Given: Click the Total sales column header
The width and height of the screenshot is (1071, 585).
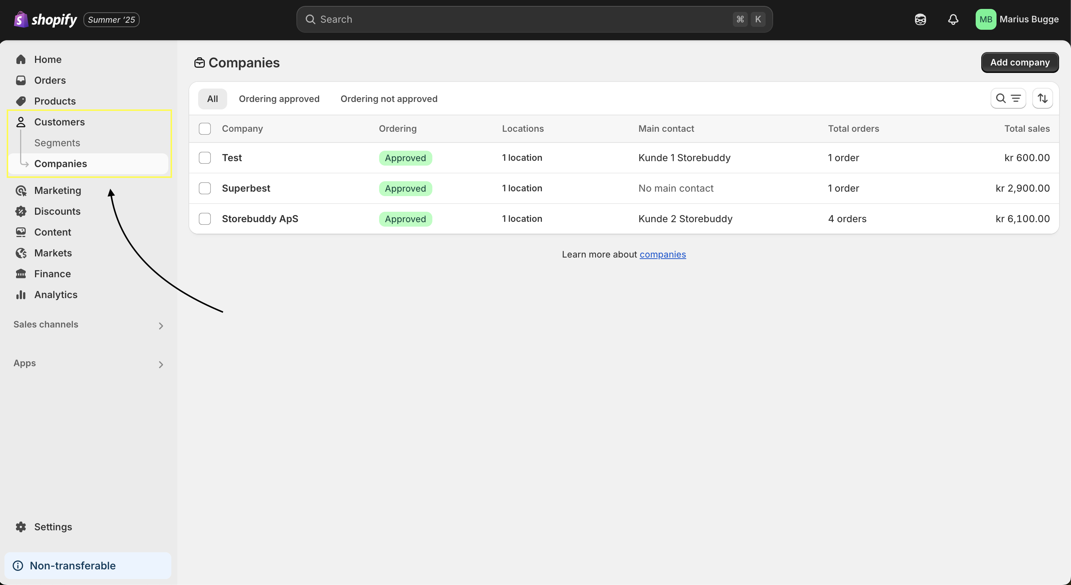Looking at the screenshot, I should coord(1027,129).
